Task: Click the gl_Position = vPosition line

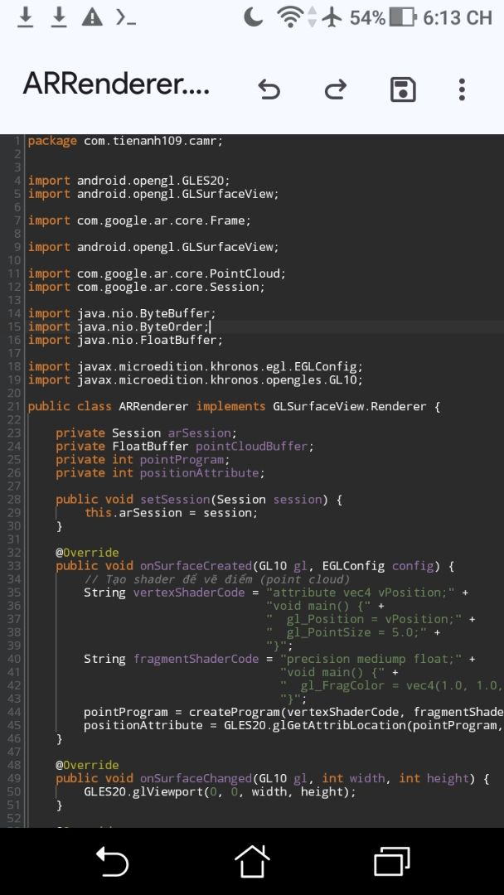Action: [x=371, y=619]
